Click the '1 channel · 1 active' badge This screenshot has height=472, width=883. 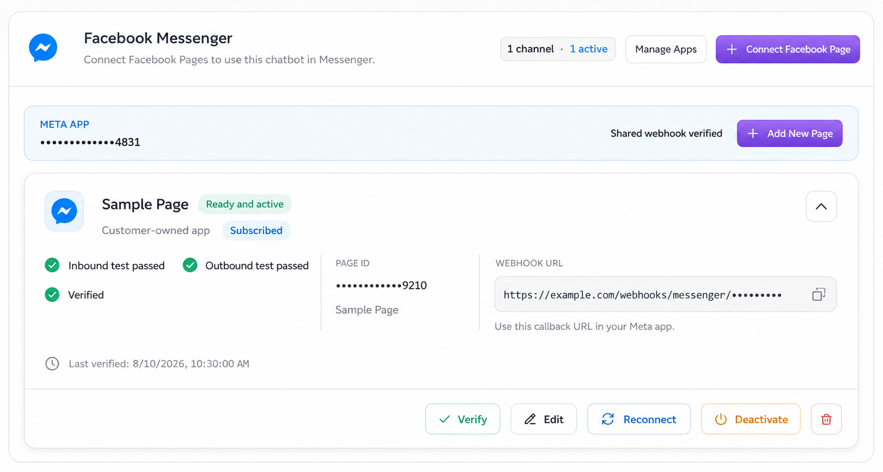pos(558,49)
